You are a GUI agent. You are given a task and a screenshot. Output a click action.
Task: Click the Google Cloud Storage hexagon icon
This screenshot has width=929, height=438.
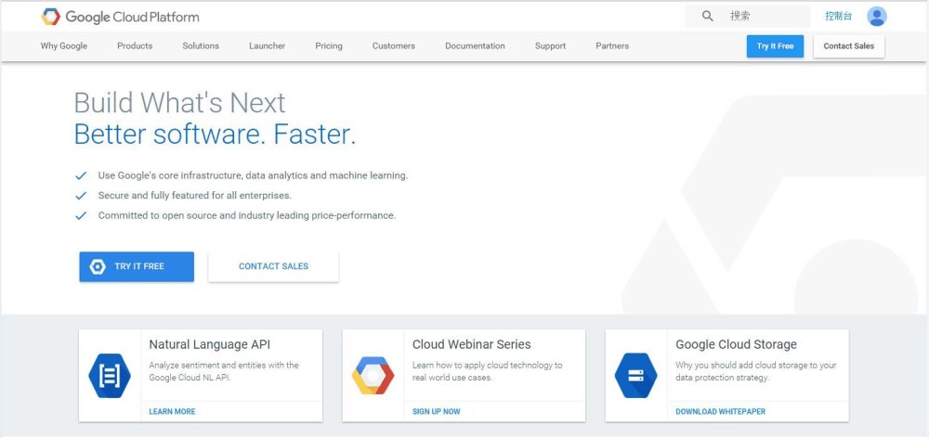pyautogui.click(x=635, y=375)
